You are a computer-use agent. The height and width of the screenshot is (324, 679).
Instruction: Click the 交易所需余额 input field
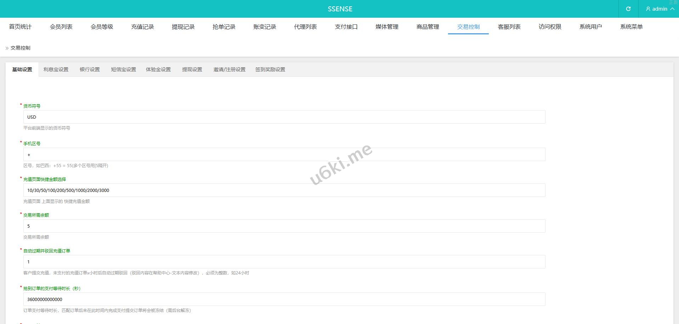click(284, 226)
